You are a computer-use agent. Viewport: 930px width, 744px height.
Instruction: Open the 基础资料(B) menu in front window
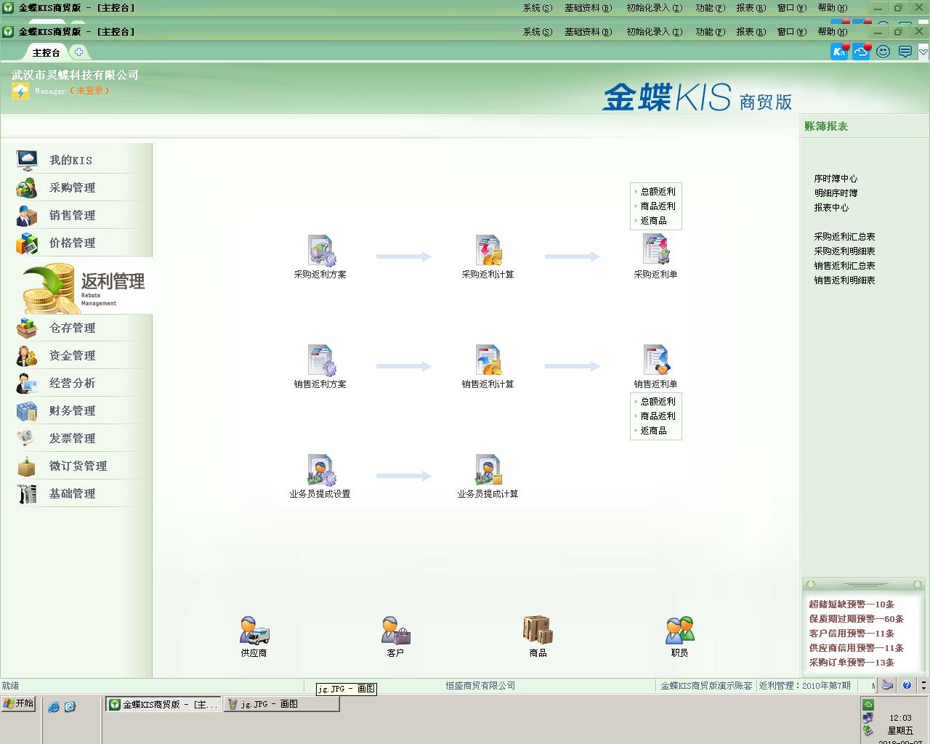(x=589, y=32)
